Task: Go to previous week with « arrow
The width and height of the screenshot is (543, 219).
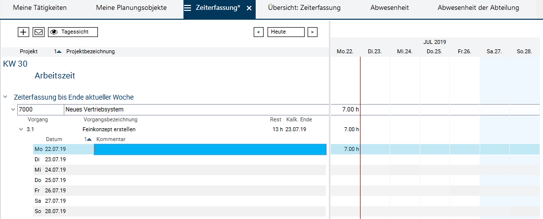Action: (258, 32)
